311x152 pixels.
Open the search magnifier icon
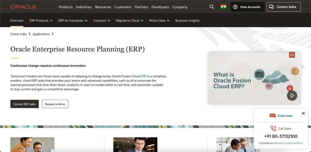212,7
